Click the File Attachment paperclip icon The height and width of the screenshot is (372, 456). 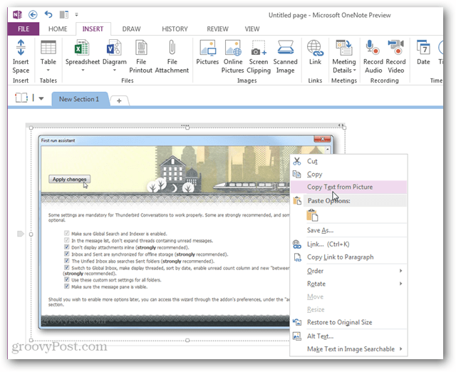172,48
